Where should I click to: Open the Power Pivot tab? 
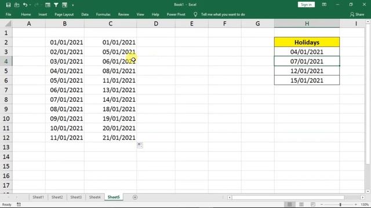pyautogui.click(x=176, y=14)
